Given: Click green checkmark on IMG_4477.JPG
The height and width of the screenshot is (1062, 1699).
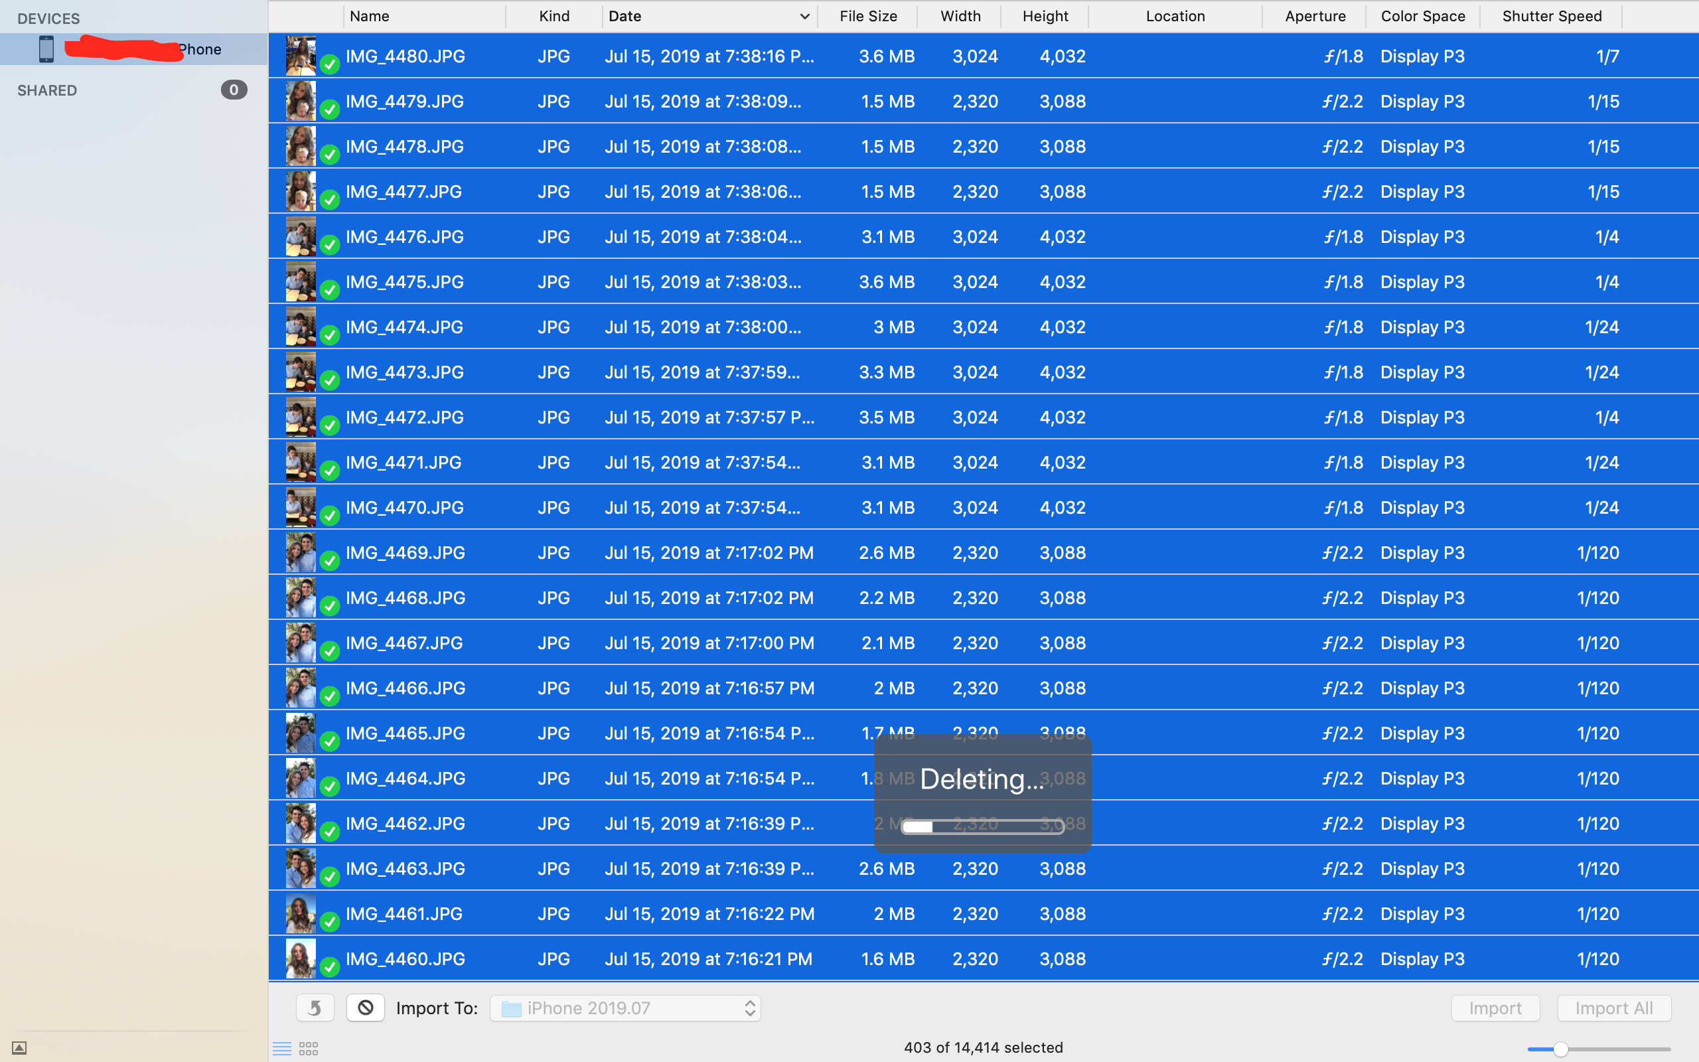Looking at the screenshot, I should click(x=330, y=200).
